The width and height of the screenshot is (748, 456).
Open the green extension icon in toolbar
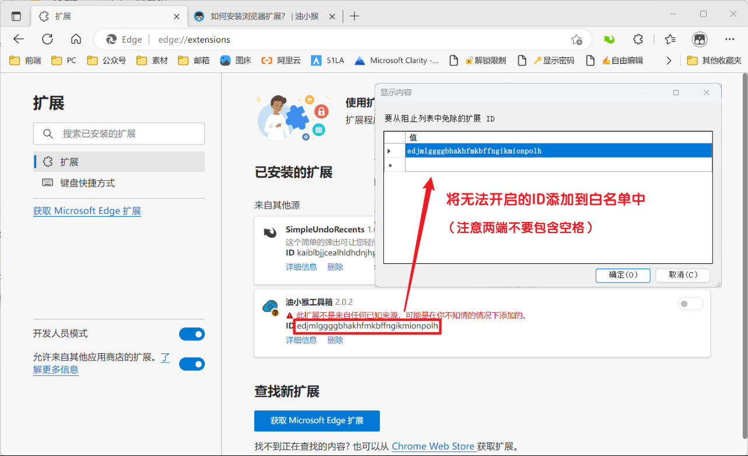(609, 39)
